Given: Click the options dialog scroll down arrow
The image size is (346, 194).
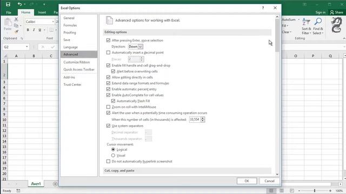Looking at the screenshot, I should tap(277, 174).
